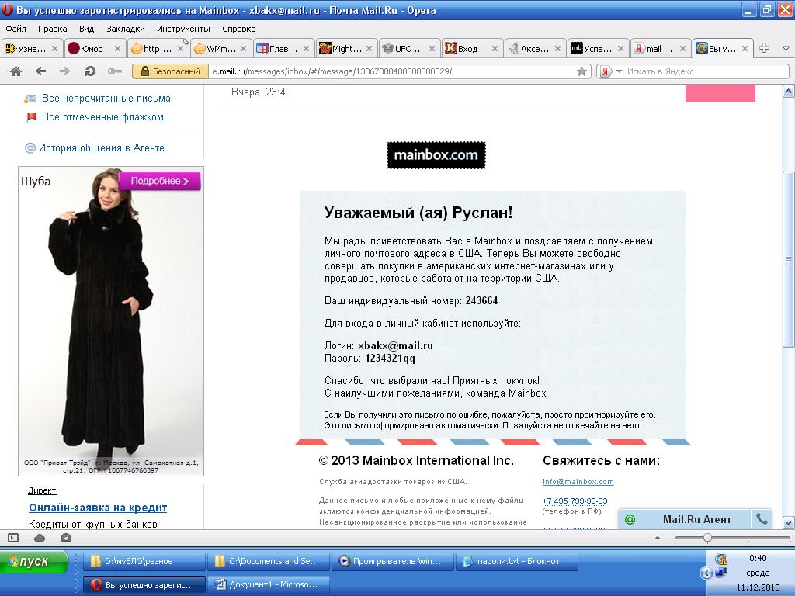Open the Справка menu
The width and height of the screenshot is (795, 596).
tap(239, 29)
